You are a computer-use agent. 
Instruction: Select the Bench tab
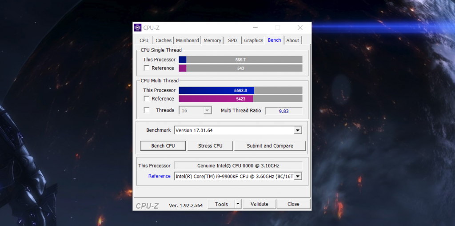tap(275, 40)
